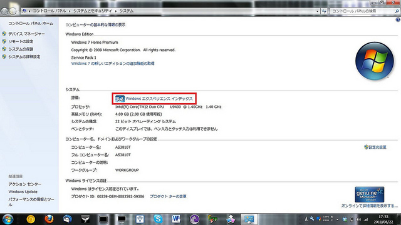Click the address bar computer icon
The width and height of the screenshot is (401, 225).
click(x=24, y=11)
